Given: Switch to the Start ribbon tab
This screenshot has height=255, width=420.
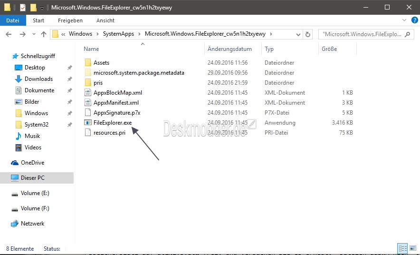Looking at the screenshot, I should [x=38, y=20].
